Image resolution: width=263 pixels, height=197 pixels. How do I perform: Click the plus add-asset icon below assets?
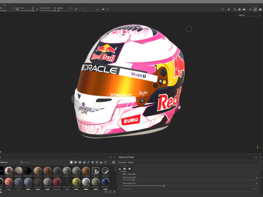pos(115,192)
